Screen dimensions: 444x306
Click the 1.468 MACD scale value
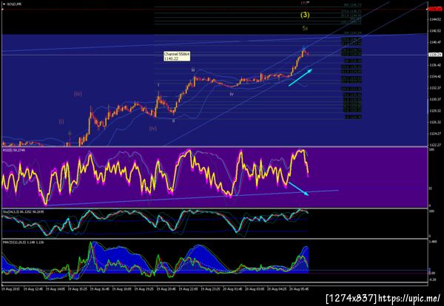[x=433, y=242]
